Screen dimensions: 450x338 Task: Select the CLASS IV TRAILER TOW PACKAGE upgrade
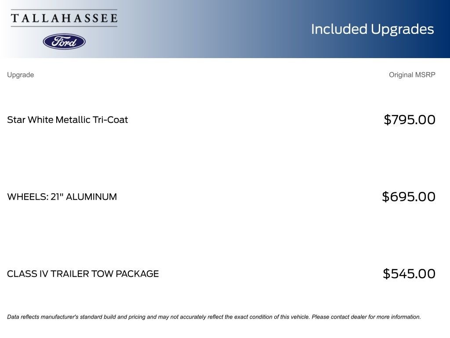tap(83, 274)
